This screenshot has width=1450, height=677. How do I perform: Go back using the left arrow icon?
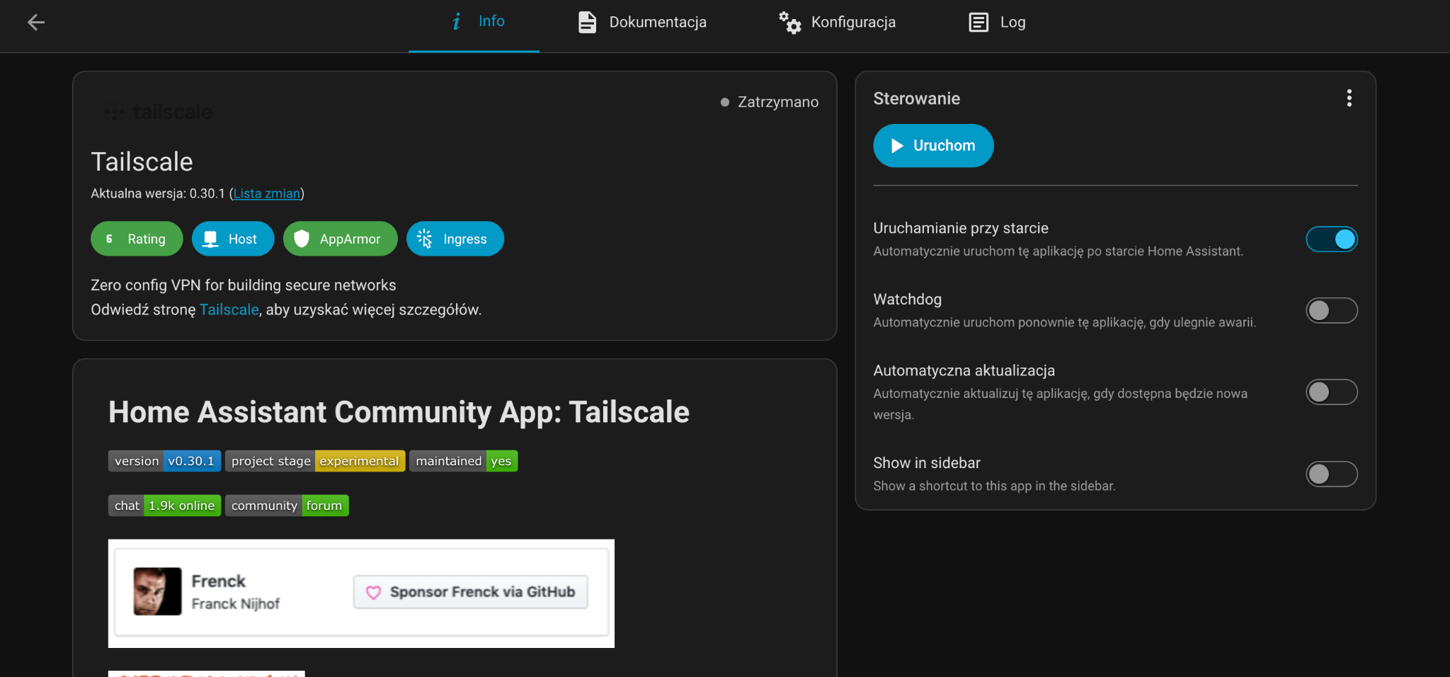tap(36, 23)
